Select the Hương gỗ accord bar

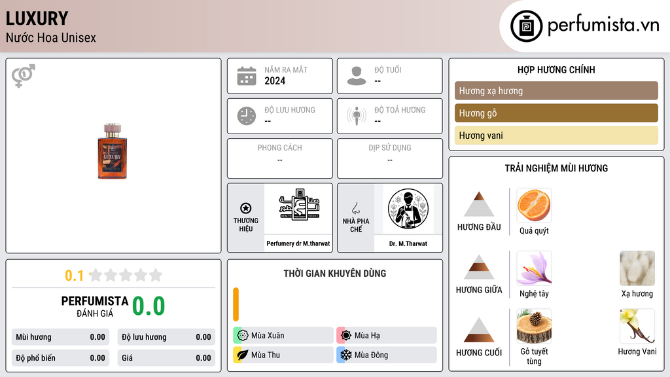(556, 113)
